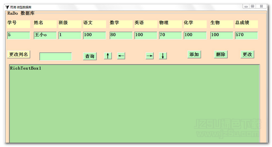Click the 删除 delete button
Screen dimensions: 272x147
click(221, 54)
